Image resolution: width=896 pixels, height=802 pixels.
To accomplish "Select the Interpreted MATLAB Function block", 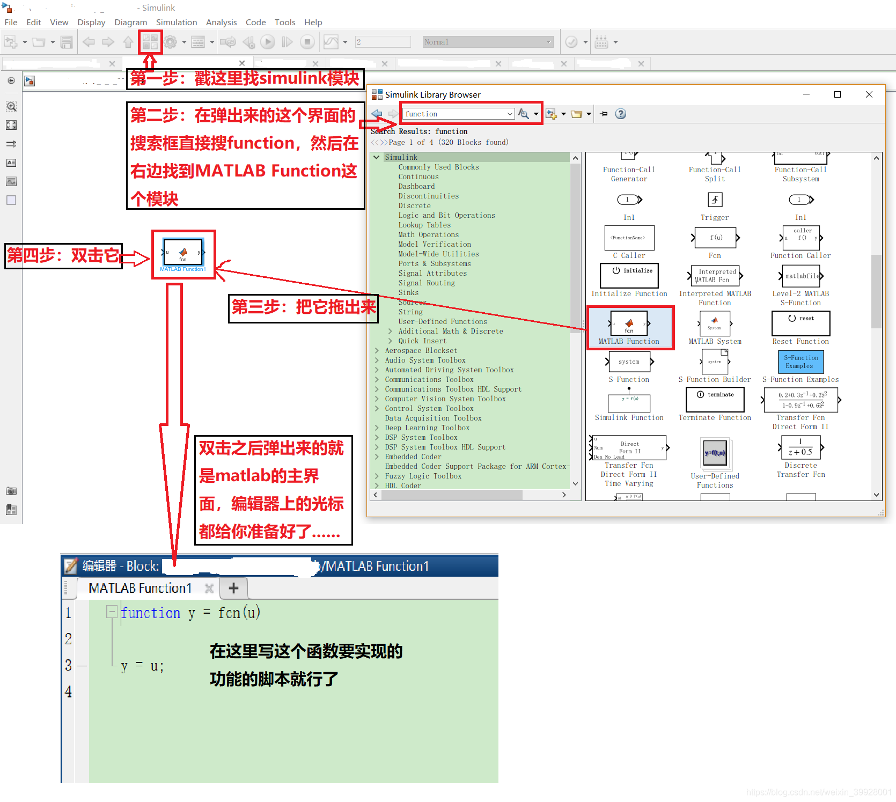I will point(715,286).
